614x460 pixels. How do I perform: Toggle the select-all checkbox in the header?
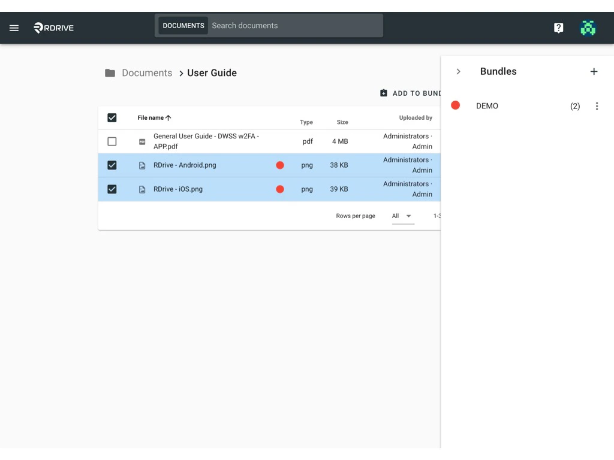(112, 117)
